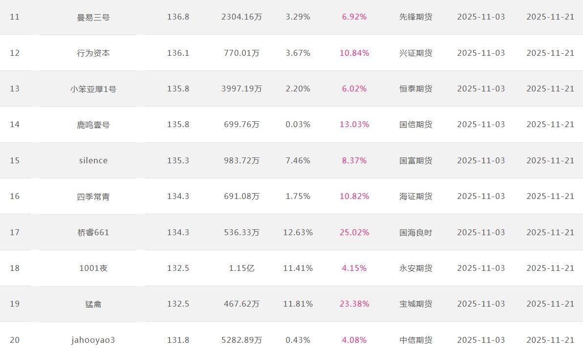The height and width of the screenshot is (355, 583).
Task: Click the 国海良时 broker name
Action: point(415,232)
